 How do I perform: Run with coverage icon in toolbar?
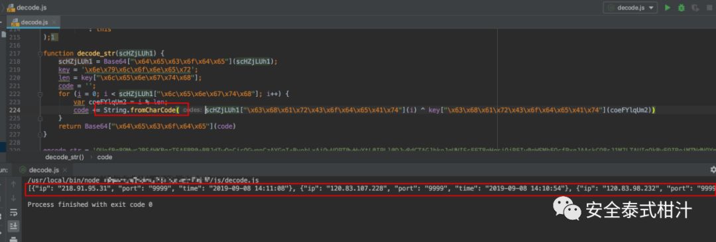tap(695, 8)
